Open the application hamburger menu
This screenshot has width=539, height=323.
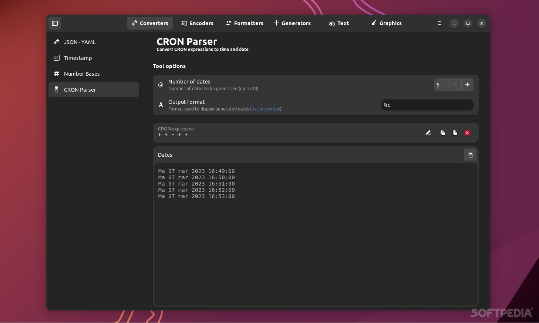pos(439,23)
